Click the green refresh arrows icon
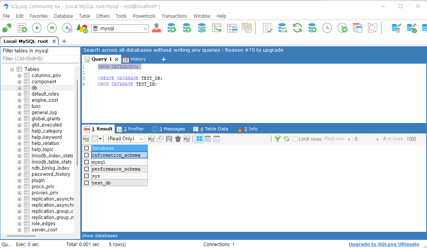This screenshot has width=427, height=248. tap(297, 28)
